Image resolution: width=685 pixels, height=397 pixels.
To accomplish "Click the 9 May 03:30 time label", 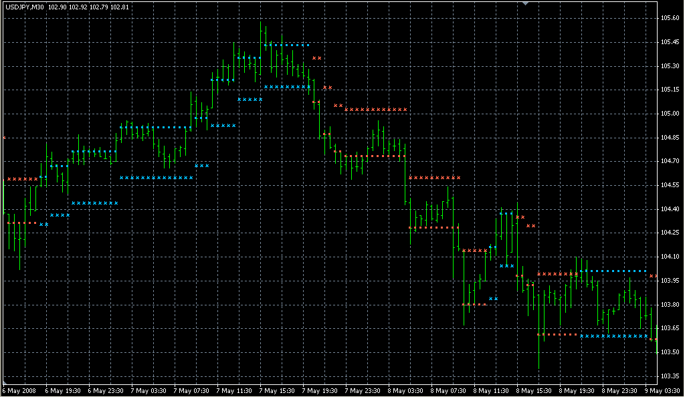I will [662, 391].
